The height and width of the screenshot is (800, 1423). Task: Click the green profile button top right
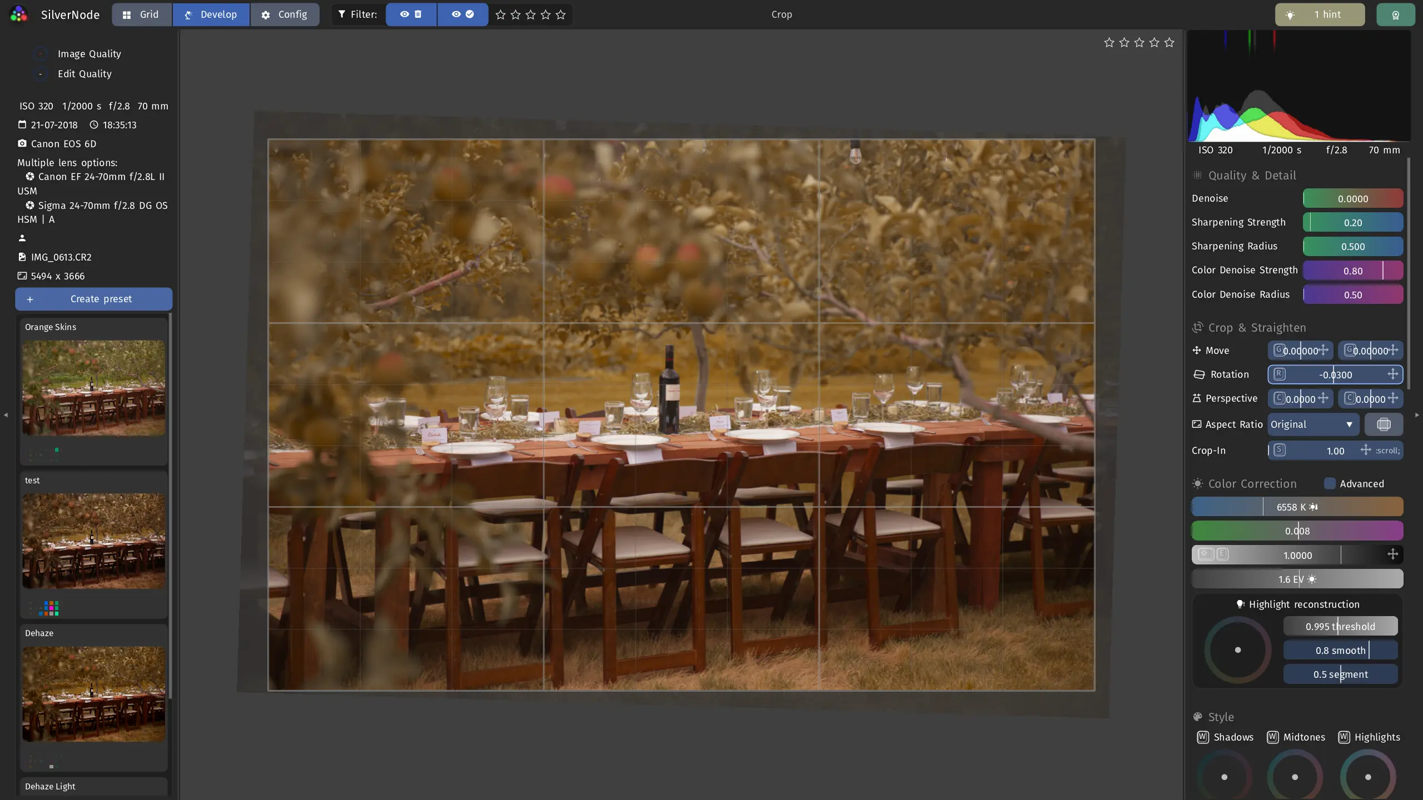pos(1395,14)
